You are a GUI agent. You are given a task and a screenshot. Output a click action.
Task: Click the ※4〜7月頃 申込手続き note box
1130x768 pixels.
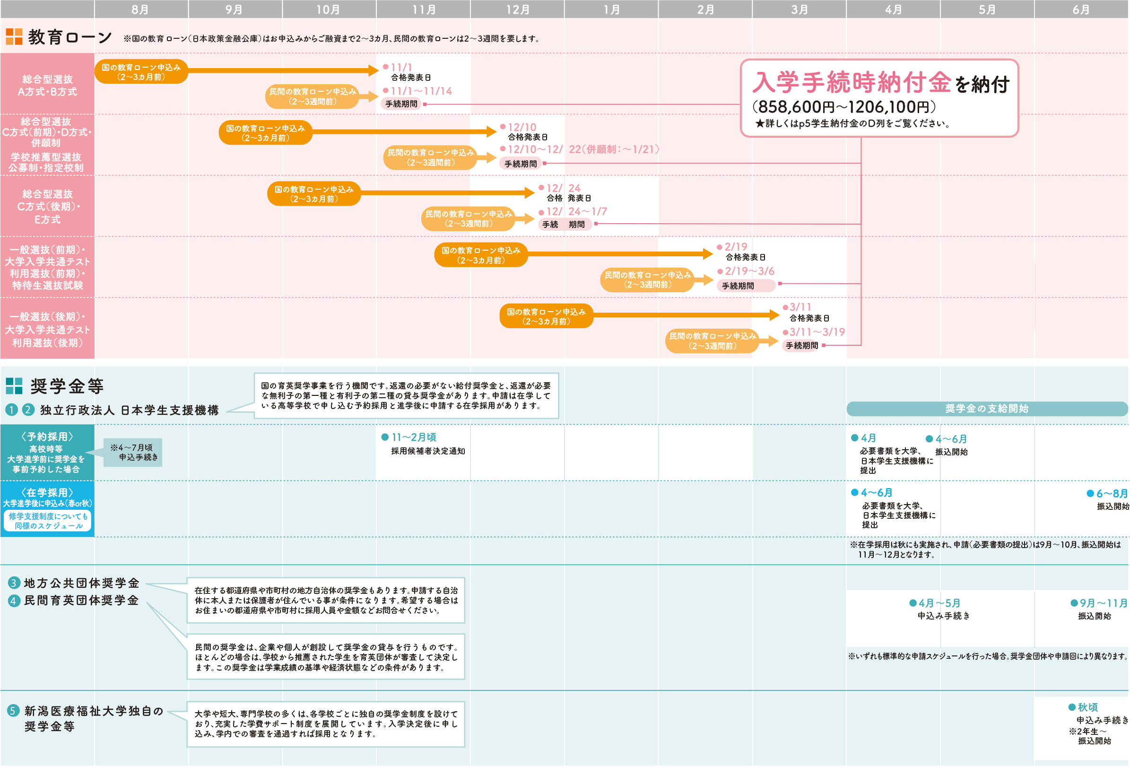coord(133,453)
